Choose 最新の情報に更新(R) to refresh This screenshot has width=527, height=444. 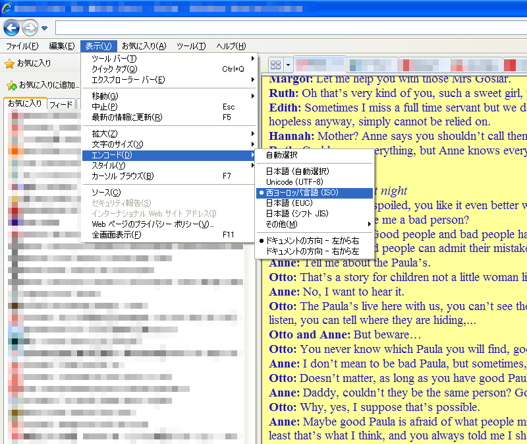click(126, 117)
